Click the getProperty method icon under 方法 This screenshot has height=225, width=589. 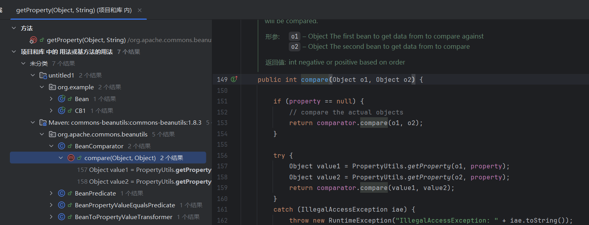coord(33,40)
